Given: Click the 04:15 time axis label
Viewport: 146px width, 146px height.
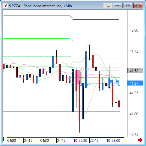Looking at the screenshot, I should [x=28, y=141].
